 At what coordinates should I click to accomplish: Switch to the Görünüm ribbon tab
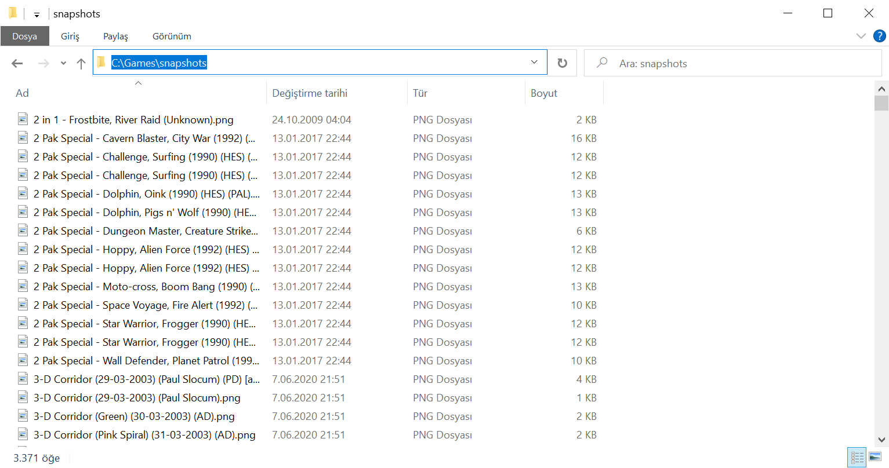point(172,36)
